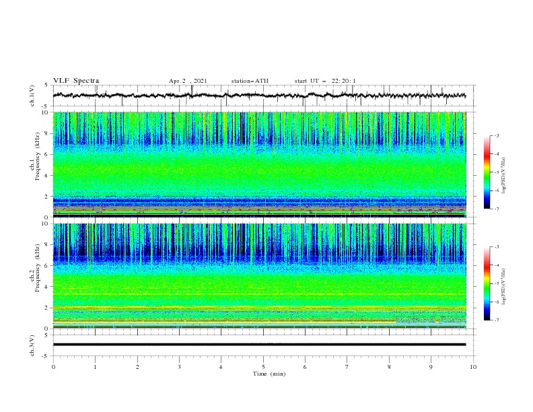Click ch.1 colorbar 'log(PSD)(V²/Hz)' label
This screenshot has width=533, height=412.
click(504, 176)
